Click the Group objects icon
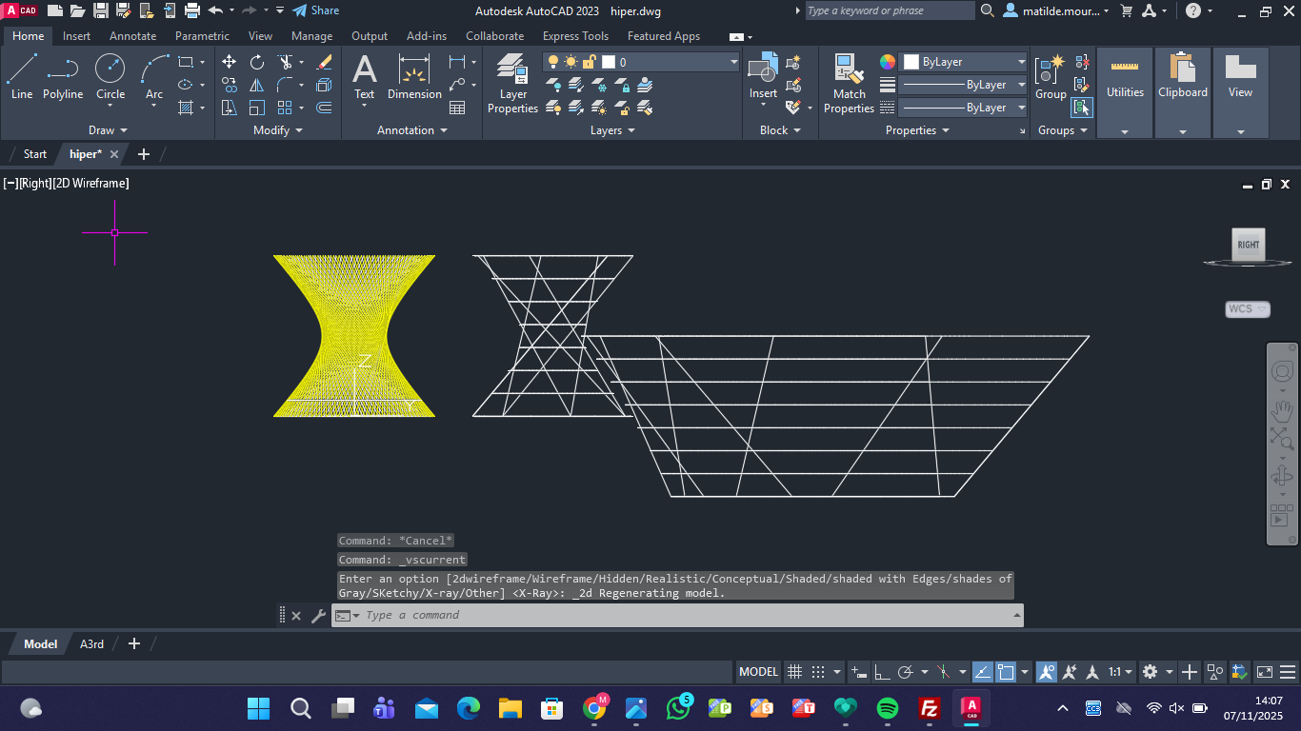 click(1051, 76)
